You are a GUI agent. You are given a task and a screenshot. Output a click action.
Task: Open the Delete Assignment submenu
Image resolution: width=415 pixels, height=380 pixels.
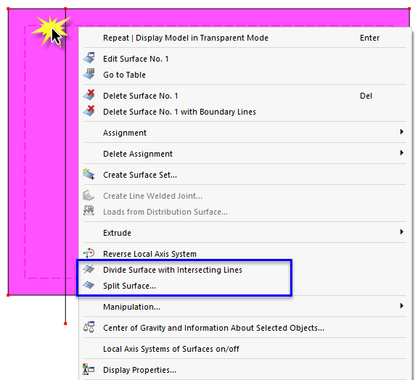pos(245,154)
